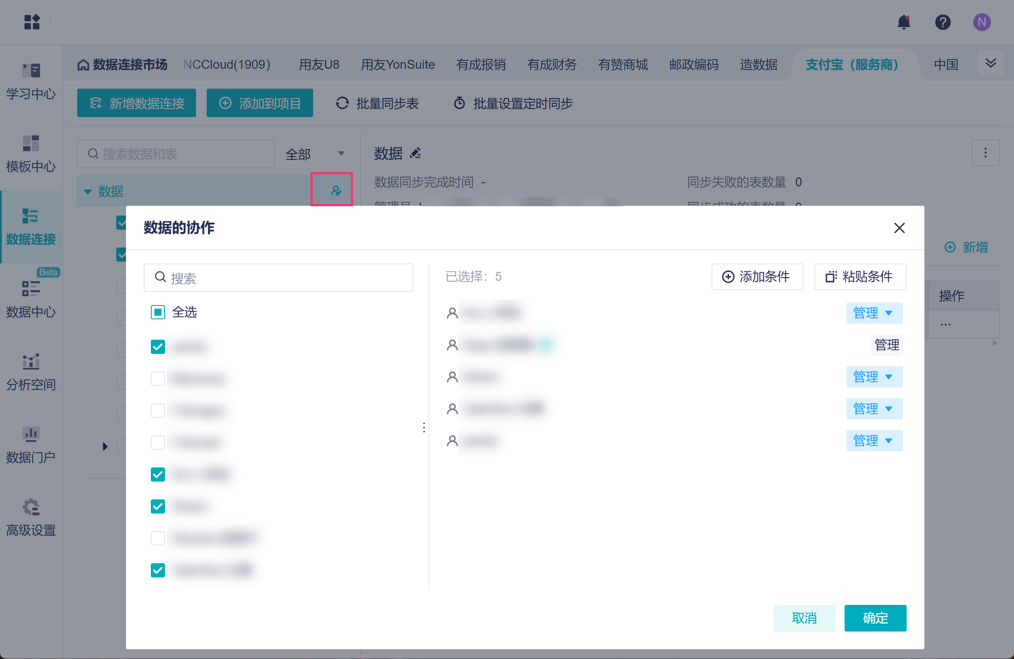Expand the 全部 filter dropdown
This screenshot has height=659, width=1014.
tap(315, 154)
